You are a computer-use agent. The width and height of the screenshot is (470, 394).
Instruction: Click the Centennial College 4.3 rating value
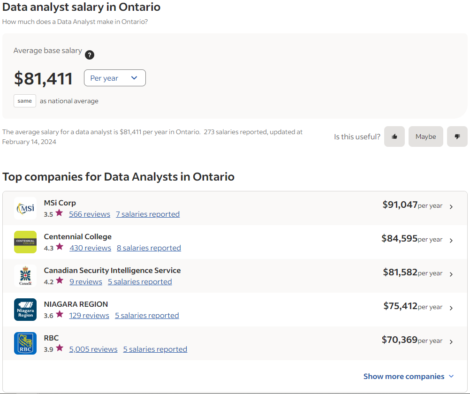49,248
